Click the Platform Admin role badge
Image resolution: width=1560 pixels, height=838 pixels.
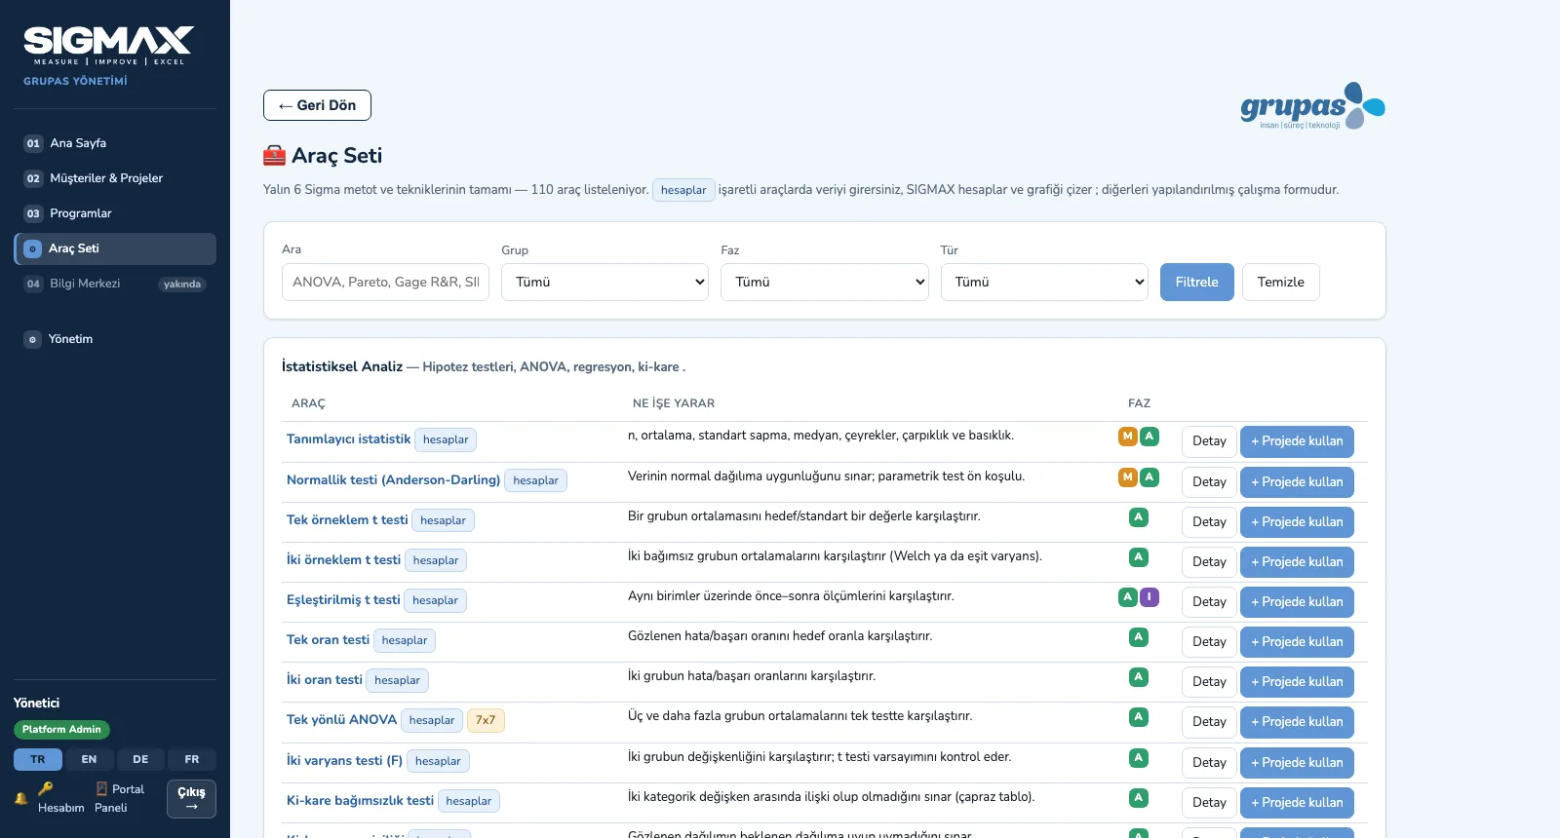(x=61, y=730)
